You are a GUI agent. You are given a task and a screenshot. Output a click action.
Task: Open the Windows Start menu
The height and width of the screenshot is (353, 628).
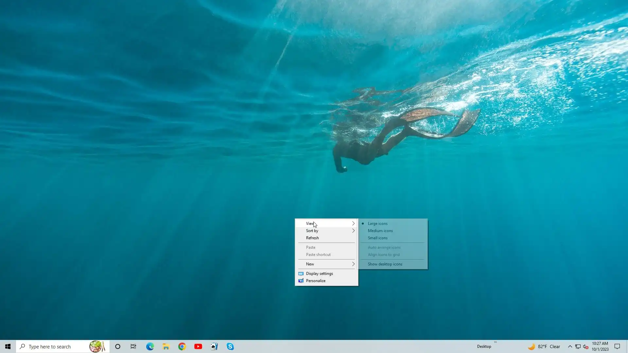(8, 346)
